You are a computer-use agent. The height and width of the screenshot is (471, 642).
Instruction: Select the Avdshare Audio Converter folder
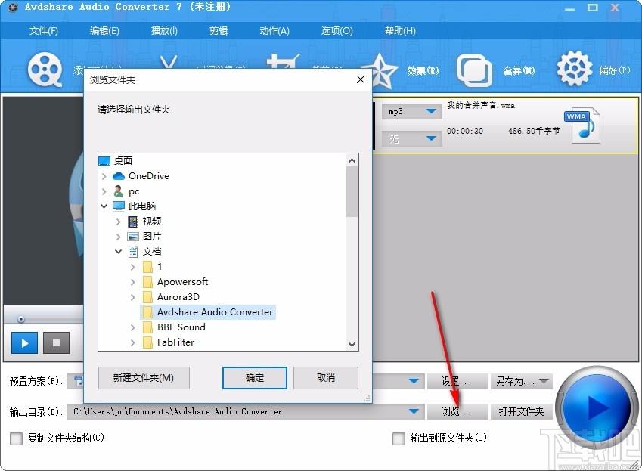click(208, 312)
